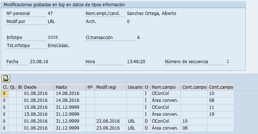Image resolution: width=258 pixels, height=134 pixels.
Task: Select the Hasta column header
Action: pyautogui.click(x=70, y=87)
